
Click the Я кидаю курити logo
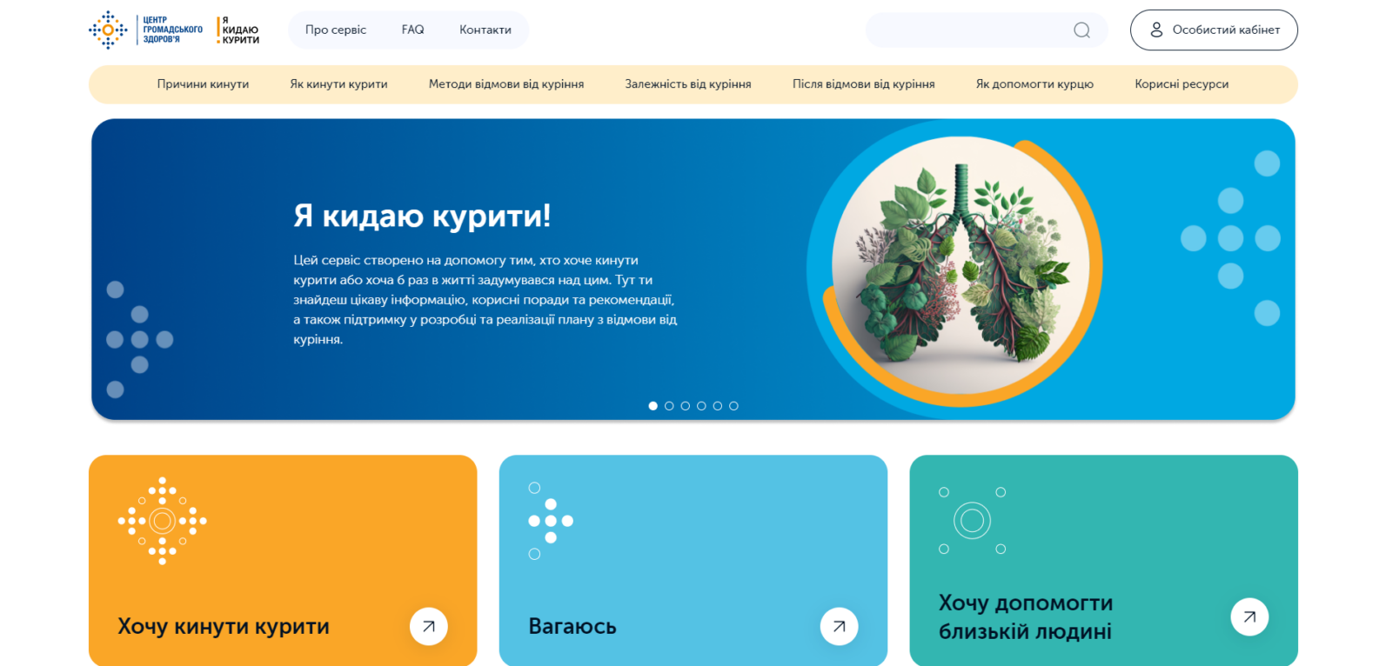pos(238,30)
